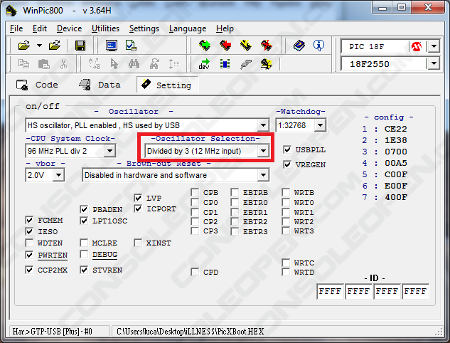Image resolution: width=450 pixels, height=343 pixels.
Task: Enable the MCLRE checkbox
Action: click(x=84, y=243)
